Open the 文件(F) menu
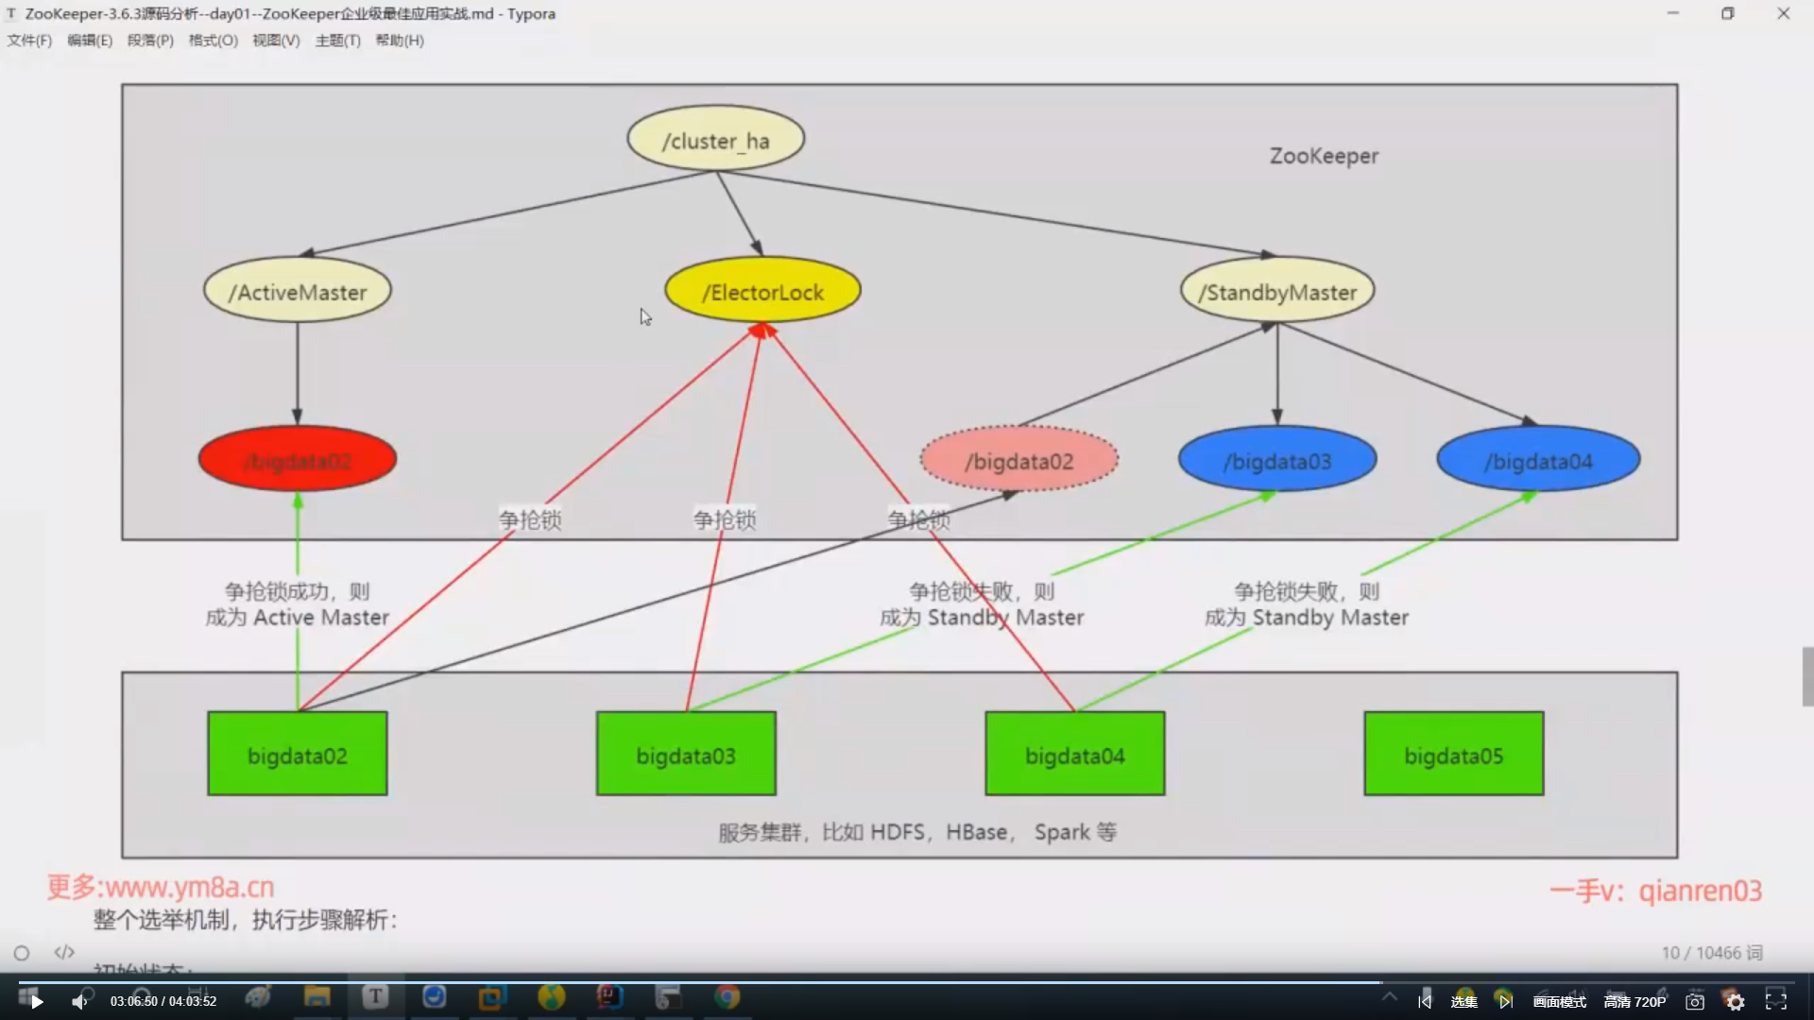 pos(29,41)
